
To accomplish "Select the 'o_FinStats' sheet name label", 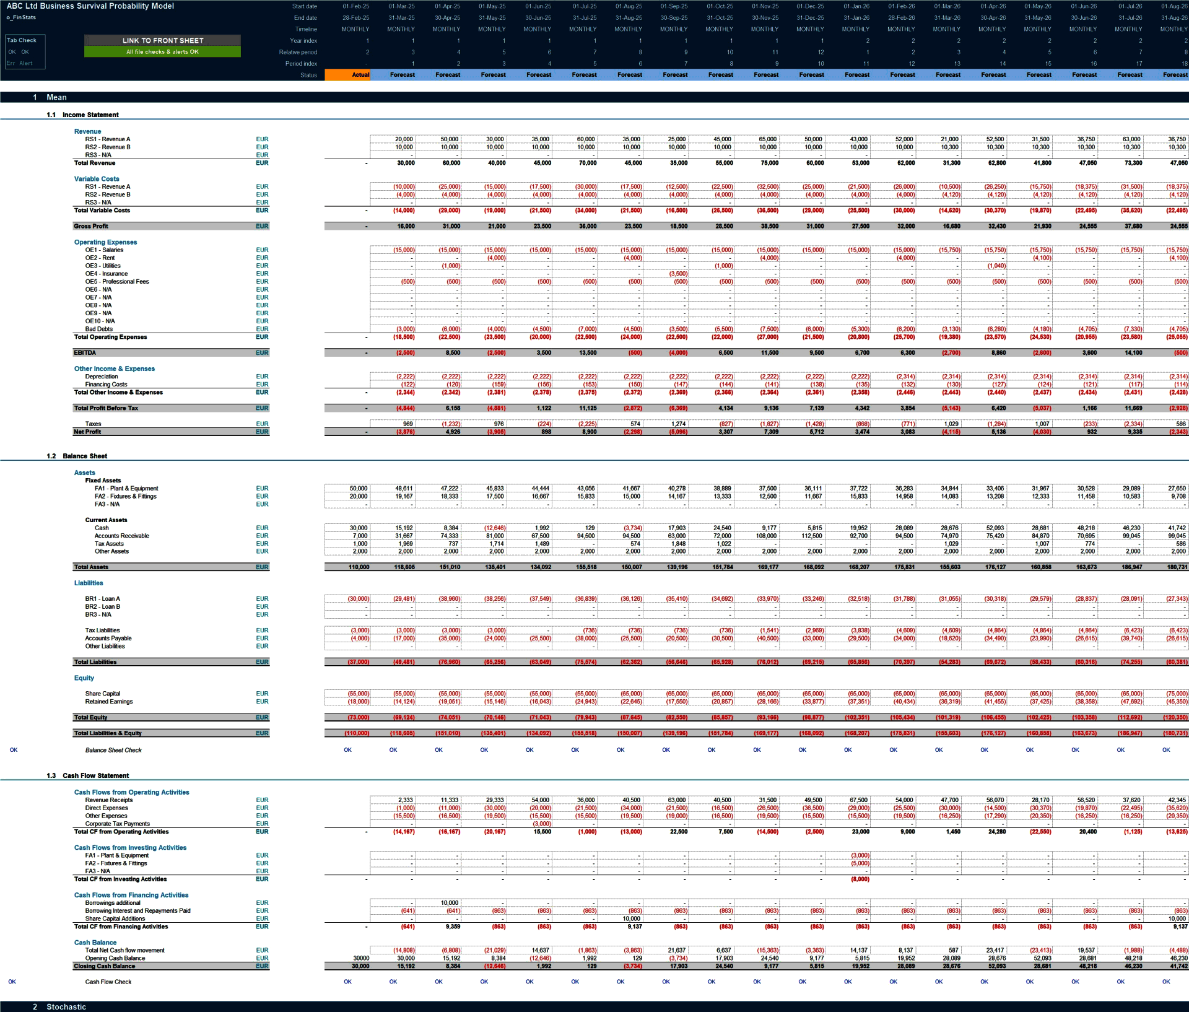I will tap(20, 17).
